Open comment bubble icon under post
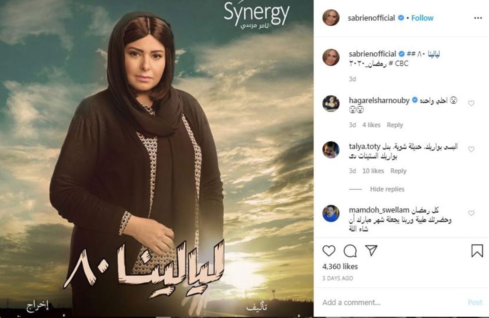The width and height of the screenshot is (489, 318). click(x=350, y=250)
